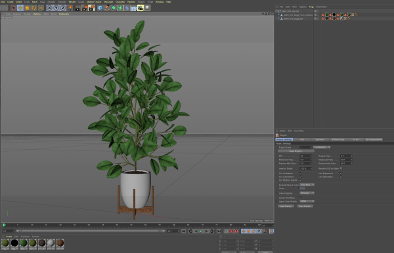The image size is (394, 253).
Task: Open Material Manager Create menu
Action: [9, 237]
